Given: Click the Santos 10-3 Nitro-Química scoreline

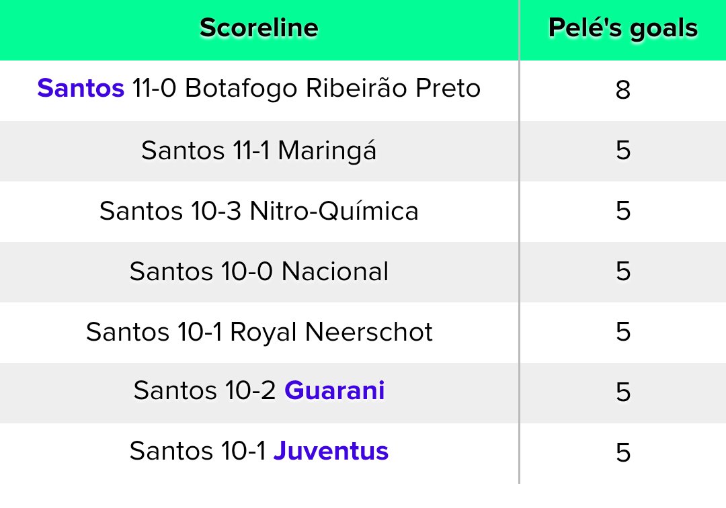Looking at the screenshot, I should click(259, 211).
